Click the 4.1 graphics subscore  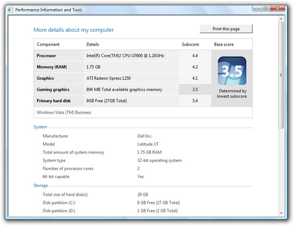click(x=195, y=78)
